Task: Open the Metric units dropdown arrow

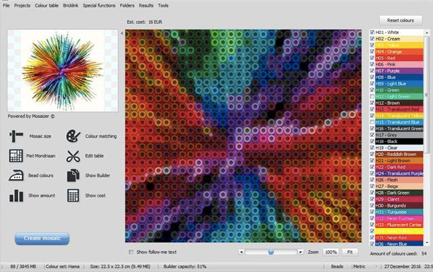Action: (375, 267)
